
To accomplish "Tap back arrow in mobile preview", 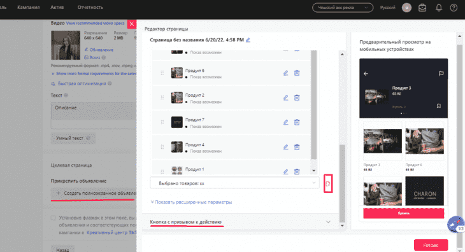I will [366, 73].
